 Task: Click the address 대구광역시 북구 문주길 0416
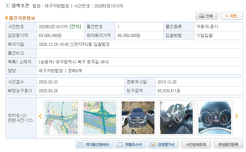pyautogui.click(x=82, y=62)
